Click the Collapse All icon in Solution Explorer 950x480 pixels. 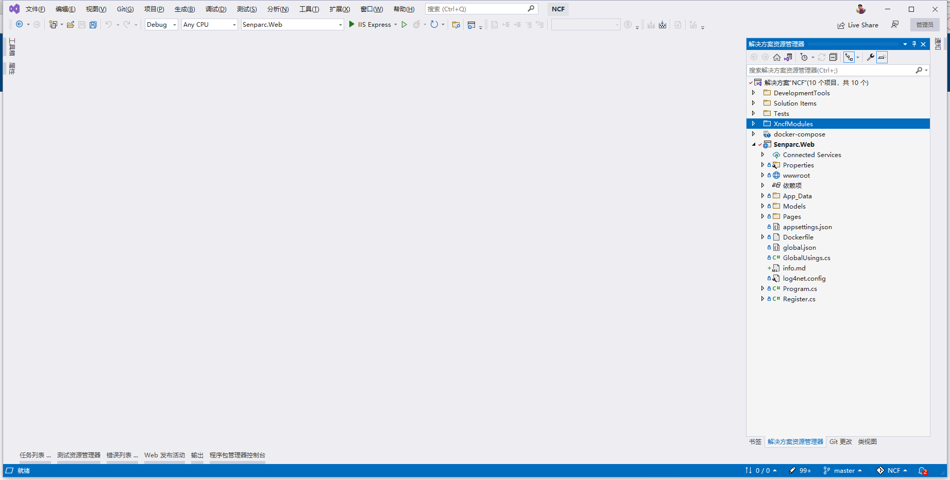point(833,57)
